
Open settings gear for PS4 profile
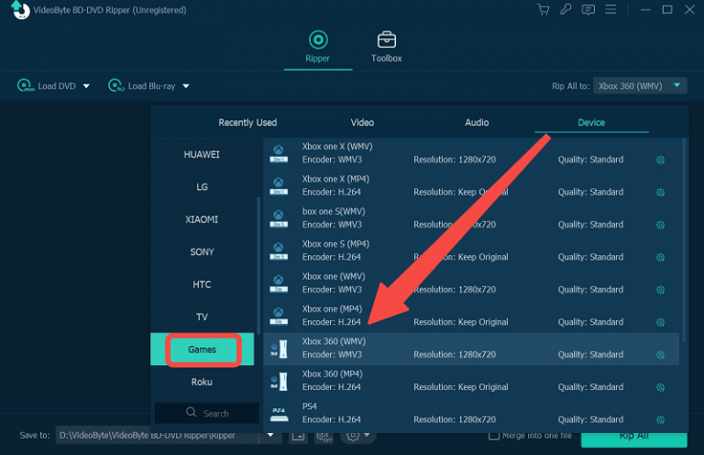pos(660,420)
